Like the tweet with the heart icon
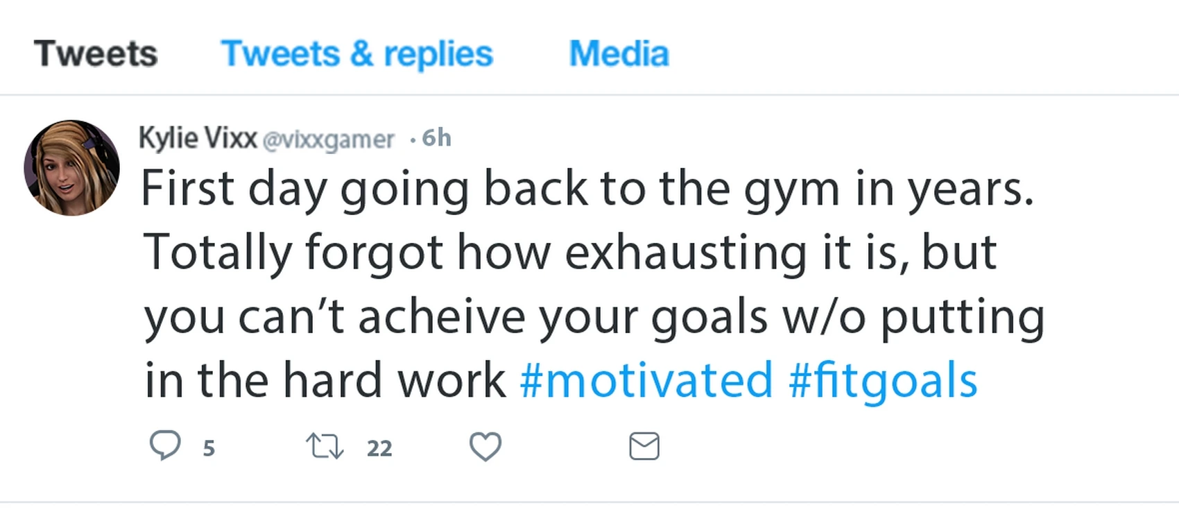Viewport: 1179px width, 519px height. (485, 446)
